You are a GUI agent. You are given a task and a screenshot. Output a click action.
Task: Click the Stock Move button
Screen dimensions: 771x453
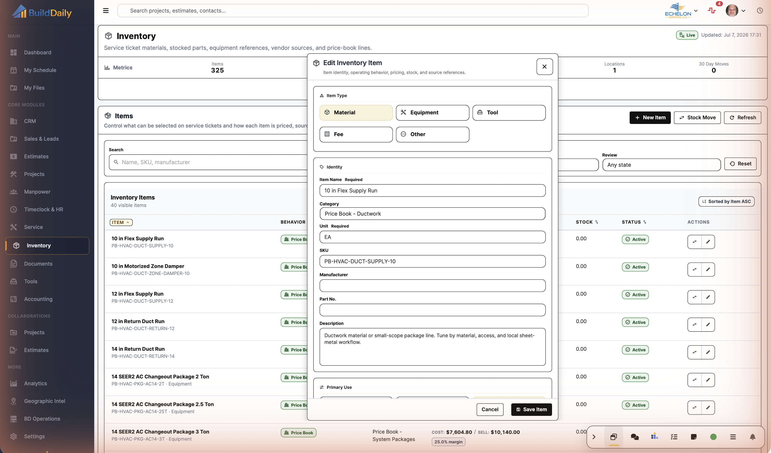[697, 118]
